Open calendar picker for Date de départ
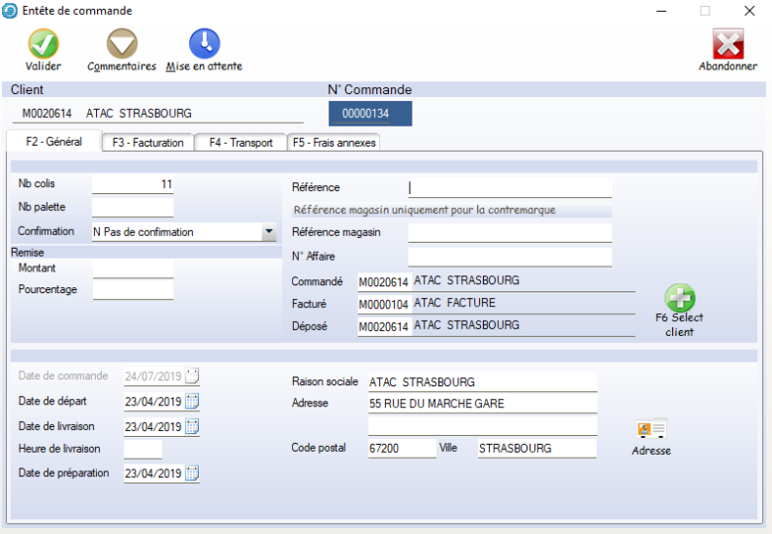Viewport: 772px width, 534px height. pyautogui.click(x=192, y=401)
